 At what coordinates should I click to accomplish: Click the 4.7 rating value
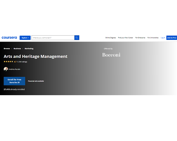15,62
